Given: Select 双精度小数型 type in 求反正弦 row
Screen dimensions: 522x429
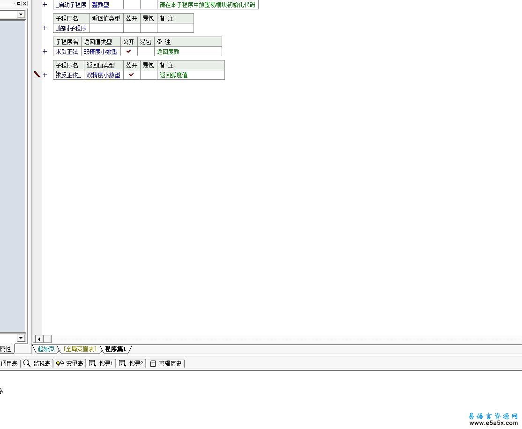Looking at the screenshot, I should (x=101, y=52).
